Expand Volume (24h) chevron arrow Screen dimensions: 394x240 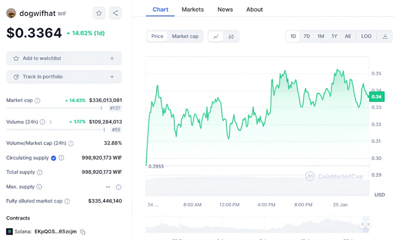click(x=51, y=122)
